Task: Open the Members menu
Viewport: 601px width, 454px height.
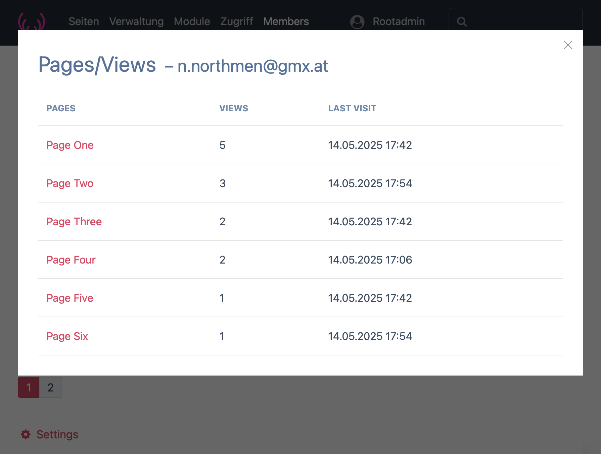Action: (x=286, y=21)
